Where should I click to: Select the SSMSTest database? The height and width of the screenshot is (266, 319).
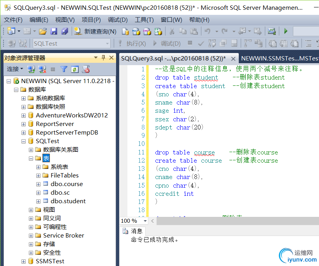tap(50, 261)
